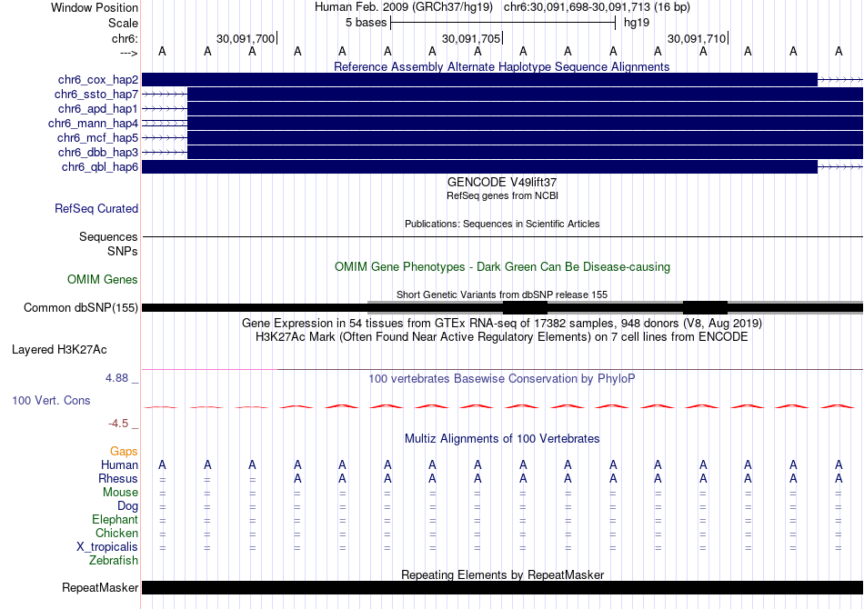Click the 5 bases scale bar
The height and width of the screenshot is (609, 864).
[503, 23]
